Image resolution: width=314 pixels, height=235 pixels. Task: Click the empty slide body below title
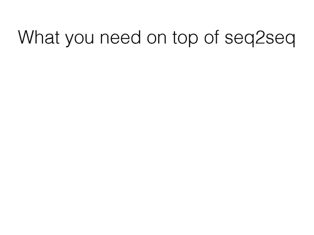[157, 140]
